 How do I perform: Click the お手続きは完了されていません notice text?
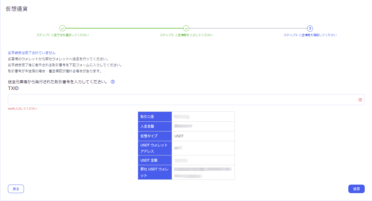32,53
